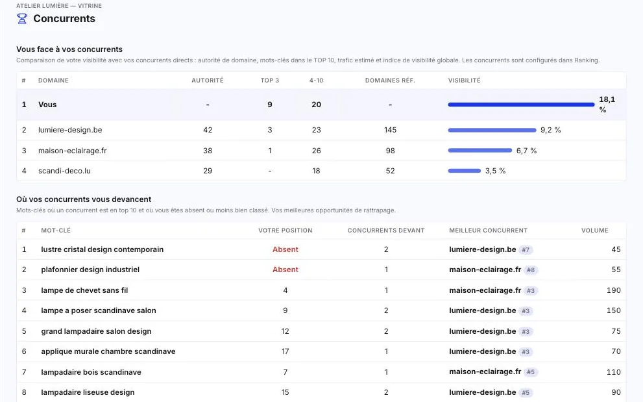Click best competitor for lampadaire bois scandinave
Viewport: 643px width, 402px height.
pos(485,371)
